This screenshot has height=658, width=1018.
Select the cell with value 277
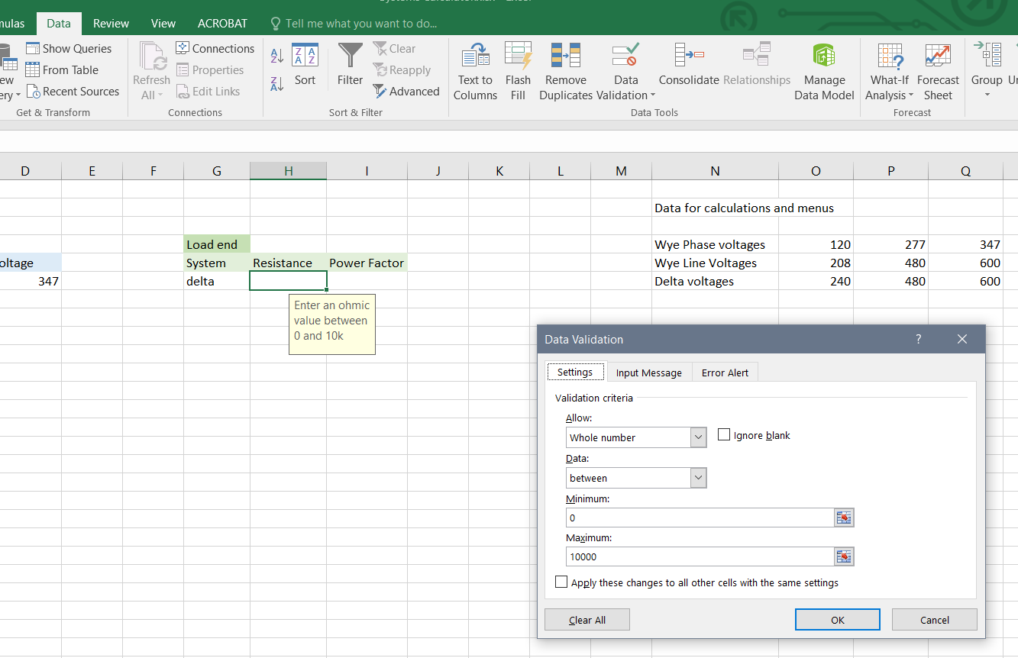[x=891, y=244]
